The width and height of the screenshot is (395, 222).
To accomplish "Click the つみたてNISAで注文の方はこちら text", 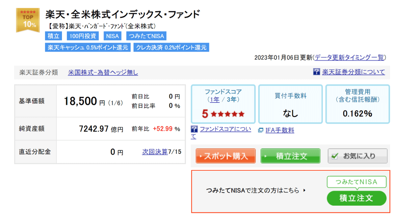I will pos(252,190).
